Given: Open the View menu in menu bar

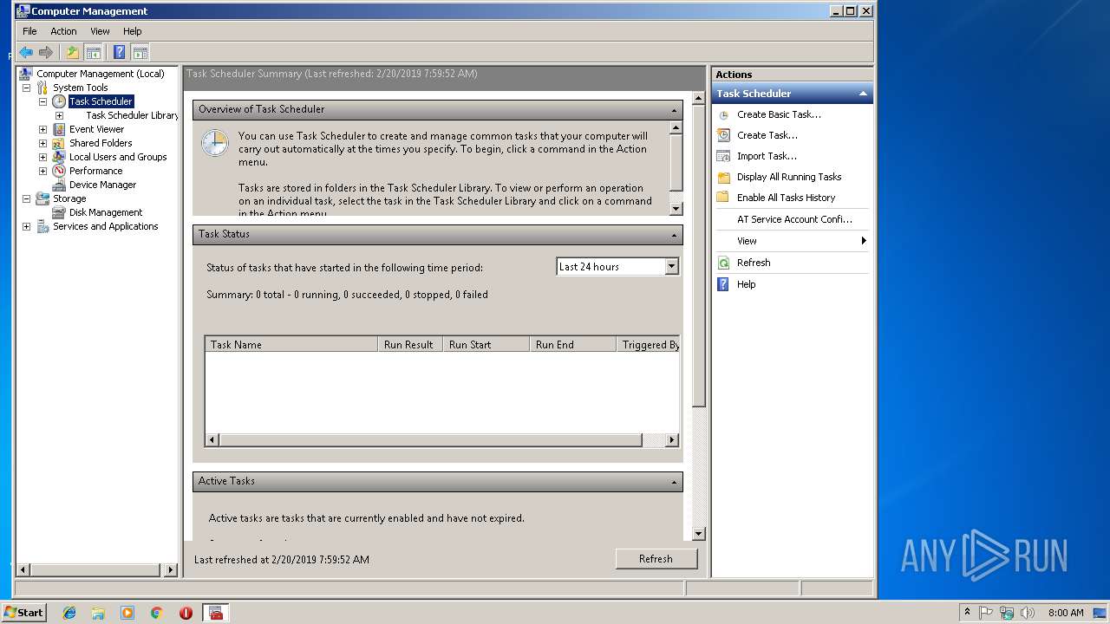Looking at the screenshot, I should (101, 31).
